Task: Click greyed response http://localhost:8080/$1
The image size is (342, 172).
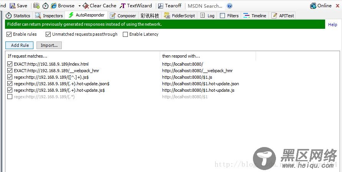Action: click(185, 97)
